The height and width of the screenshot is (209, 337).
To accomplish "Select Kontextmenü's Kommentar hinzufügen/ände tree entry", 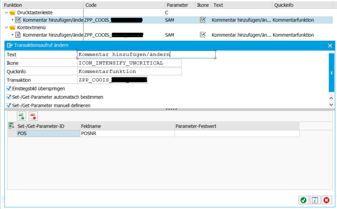I will [53, 35].
